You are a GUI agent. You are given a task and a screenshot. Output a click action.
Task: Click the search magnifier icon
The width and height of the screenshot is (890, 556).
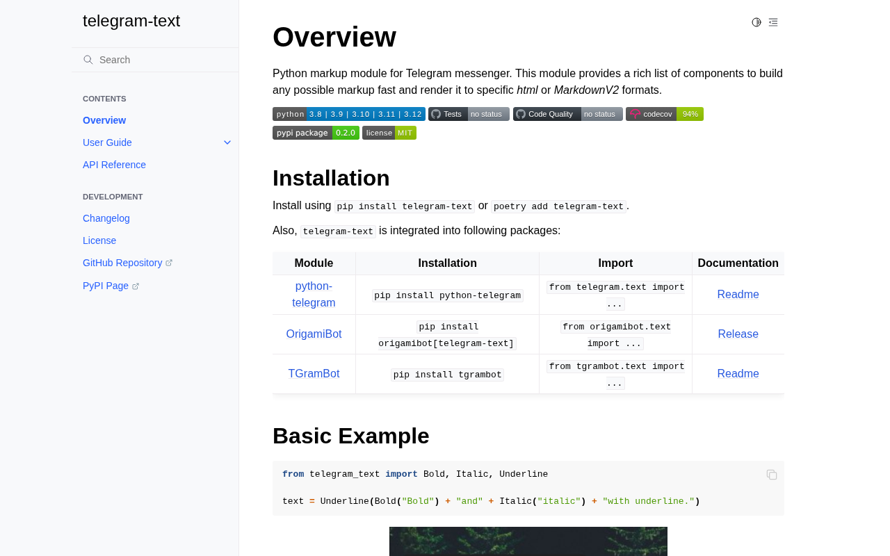click(x=88, y=60)
